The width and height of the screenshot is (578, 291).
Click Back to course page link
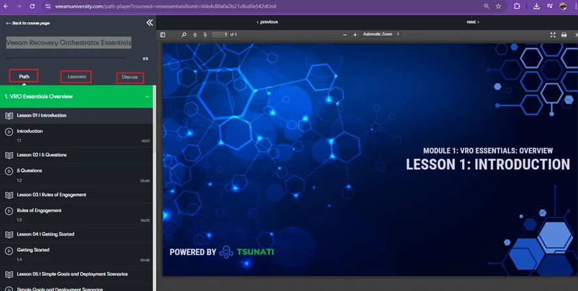point(27,23)
